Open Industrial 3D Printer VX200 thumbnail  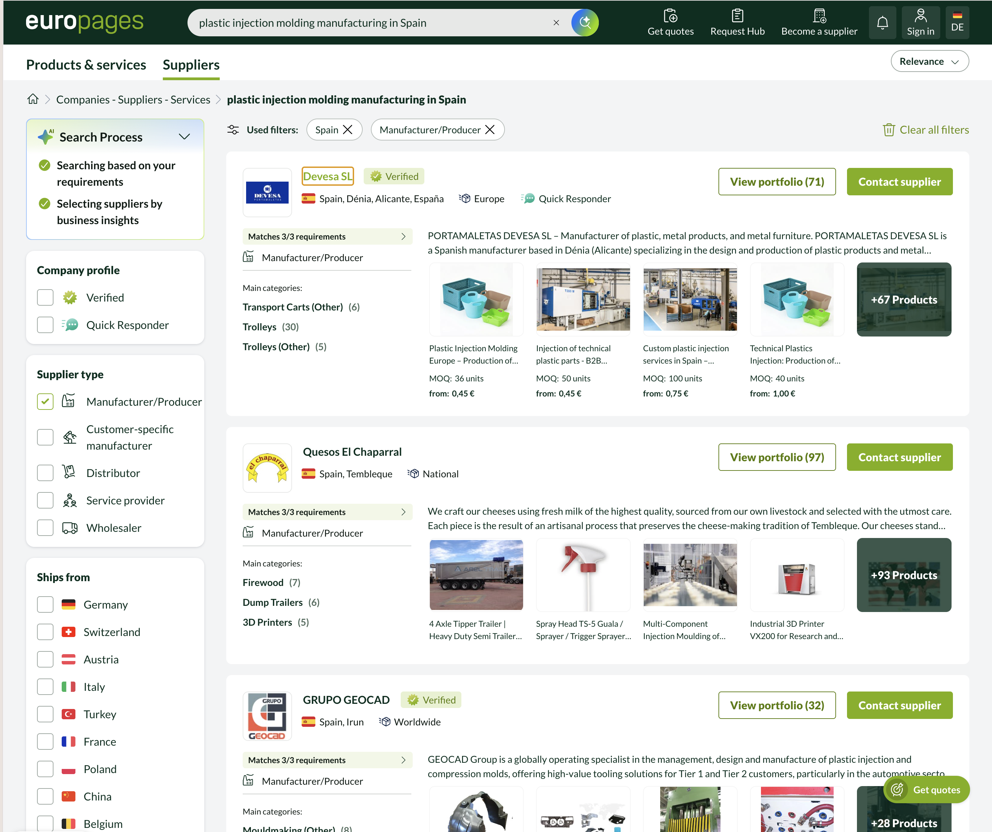[797, 575]
